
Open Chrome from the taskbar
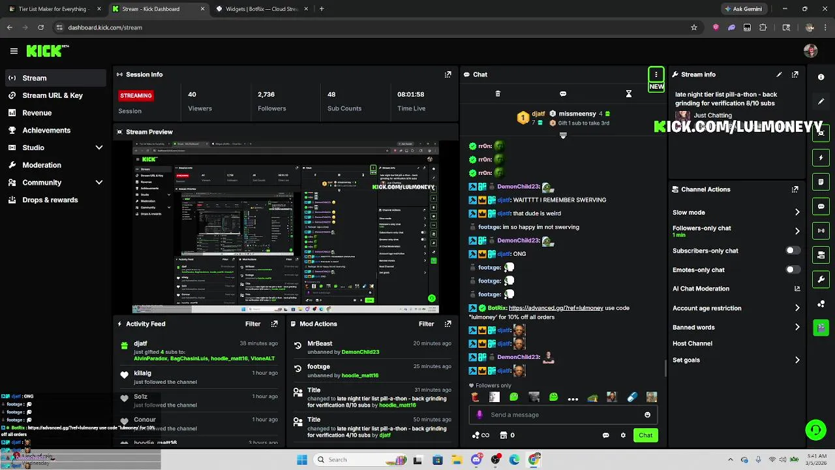tap(534, 460)
